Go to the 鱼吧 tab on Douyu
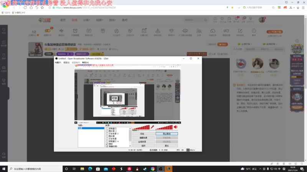The height and width of the screenshot is (172, 307). click(x=125, y=20)
